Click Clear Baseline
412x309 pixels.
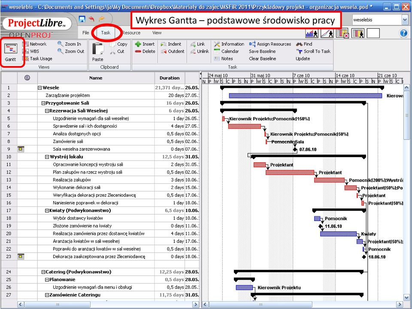263,59
